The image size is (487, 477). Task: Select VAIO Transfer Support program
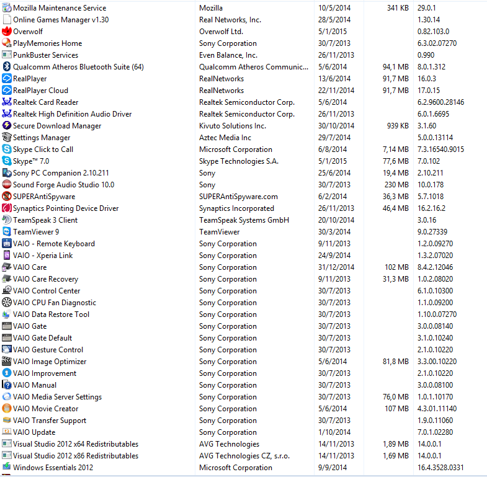click(x=50, y=421)
